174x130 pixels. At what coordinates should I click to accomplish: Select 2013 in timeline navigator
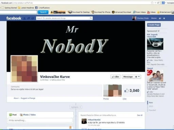point(151,106)
